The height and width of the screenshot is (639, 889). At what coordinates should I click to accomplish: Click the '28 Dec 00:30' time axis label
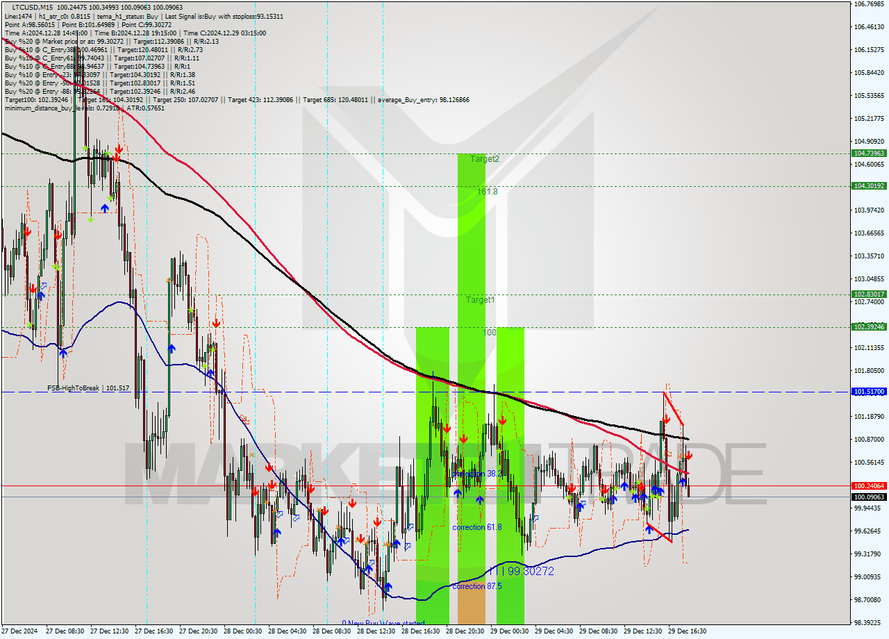pos(244,631)
